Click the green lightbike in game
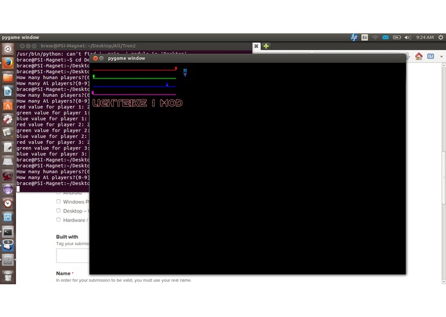The width and height of the screenshot is (446, 317). 94,76
